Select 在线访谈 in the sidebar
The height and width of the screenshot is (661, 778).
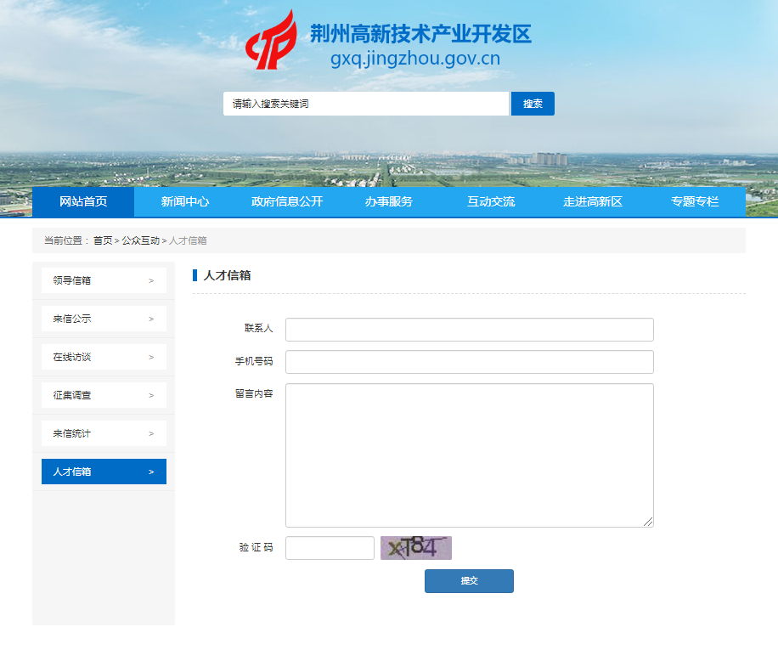coord(104,357)
